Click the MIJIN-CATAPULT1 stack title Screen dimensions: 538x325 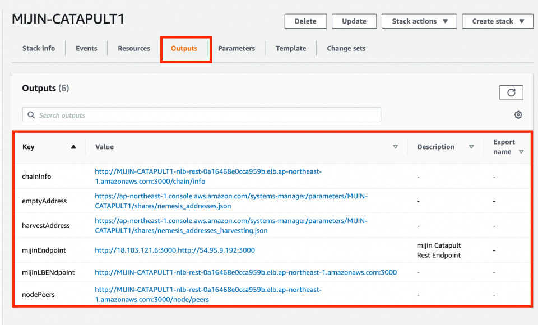68,19
